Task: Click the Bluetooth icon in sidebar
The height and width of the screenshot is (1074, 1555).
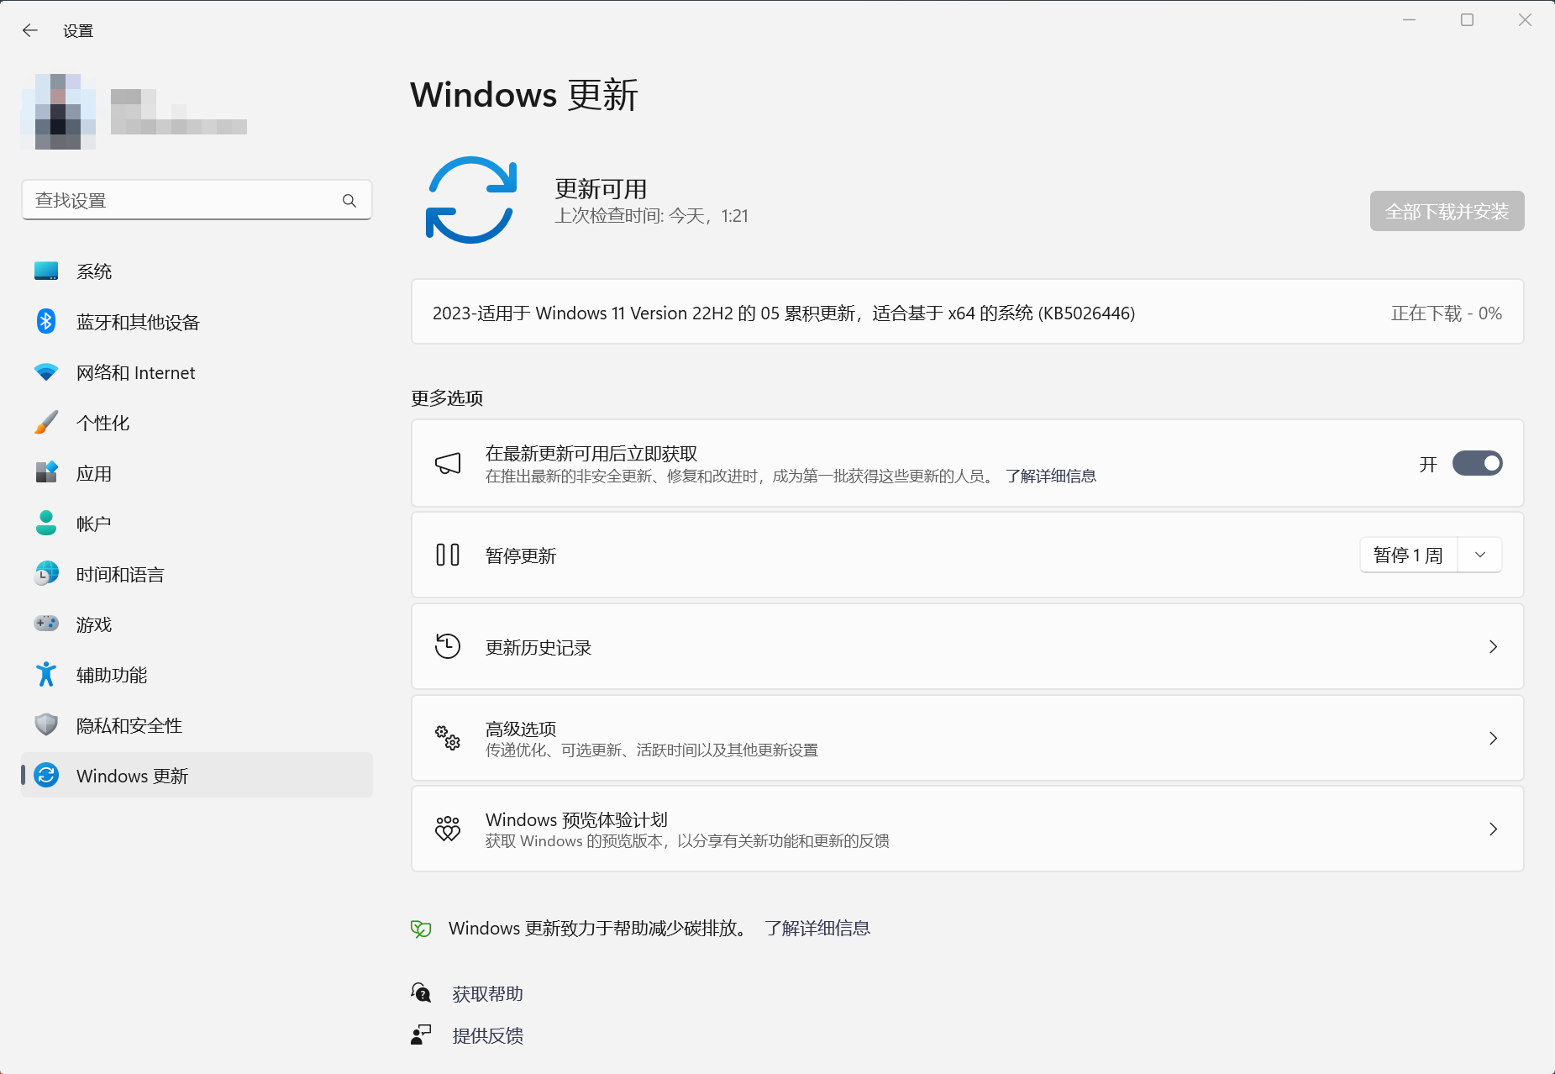Action: coord(46,322)
